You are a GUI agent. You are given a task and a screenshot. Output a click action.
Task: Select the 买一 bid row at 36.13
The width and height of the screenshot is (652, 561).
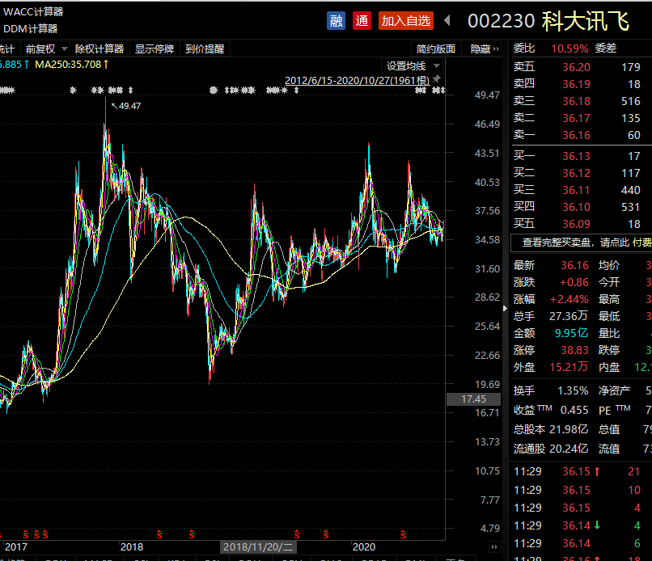(x=582, y=156)
